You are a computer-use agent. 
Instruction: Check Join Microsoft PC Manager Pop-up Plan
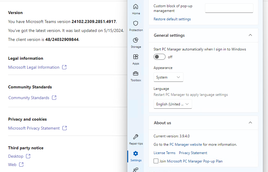coord(156,161)
